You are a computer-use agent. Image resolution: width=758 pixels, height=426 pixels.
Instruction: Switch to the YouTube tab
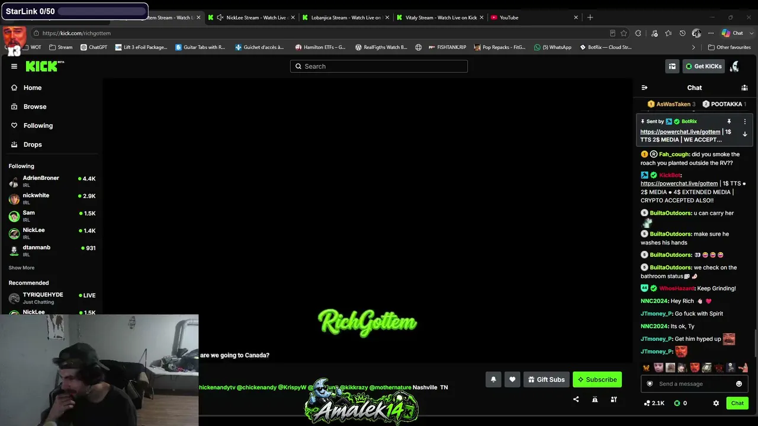(534, 18)
